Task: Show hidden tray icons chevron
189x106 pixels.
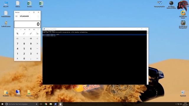Action: 176,104
